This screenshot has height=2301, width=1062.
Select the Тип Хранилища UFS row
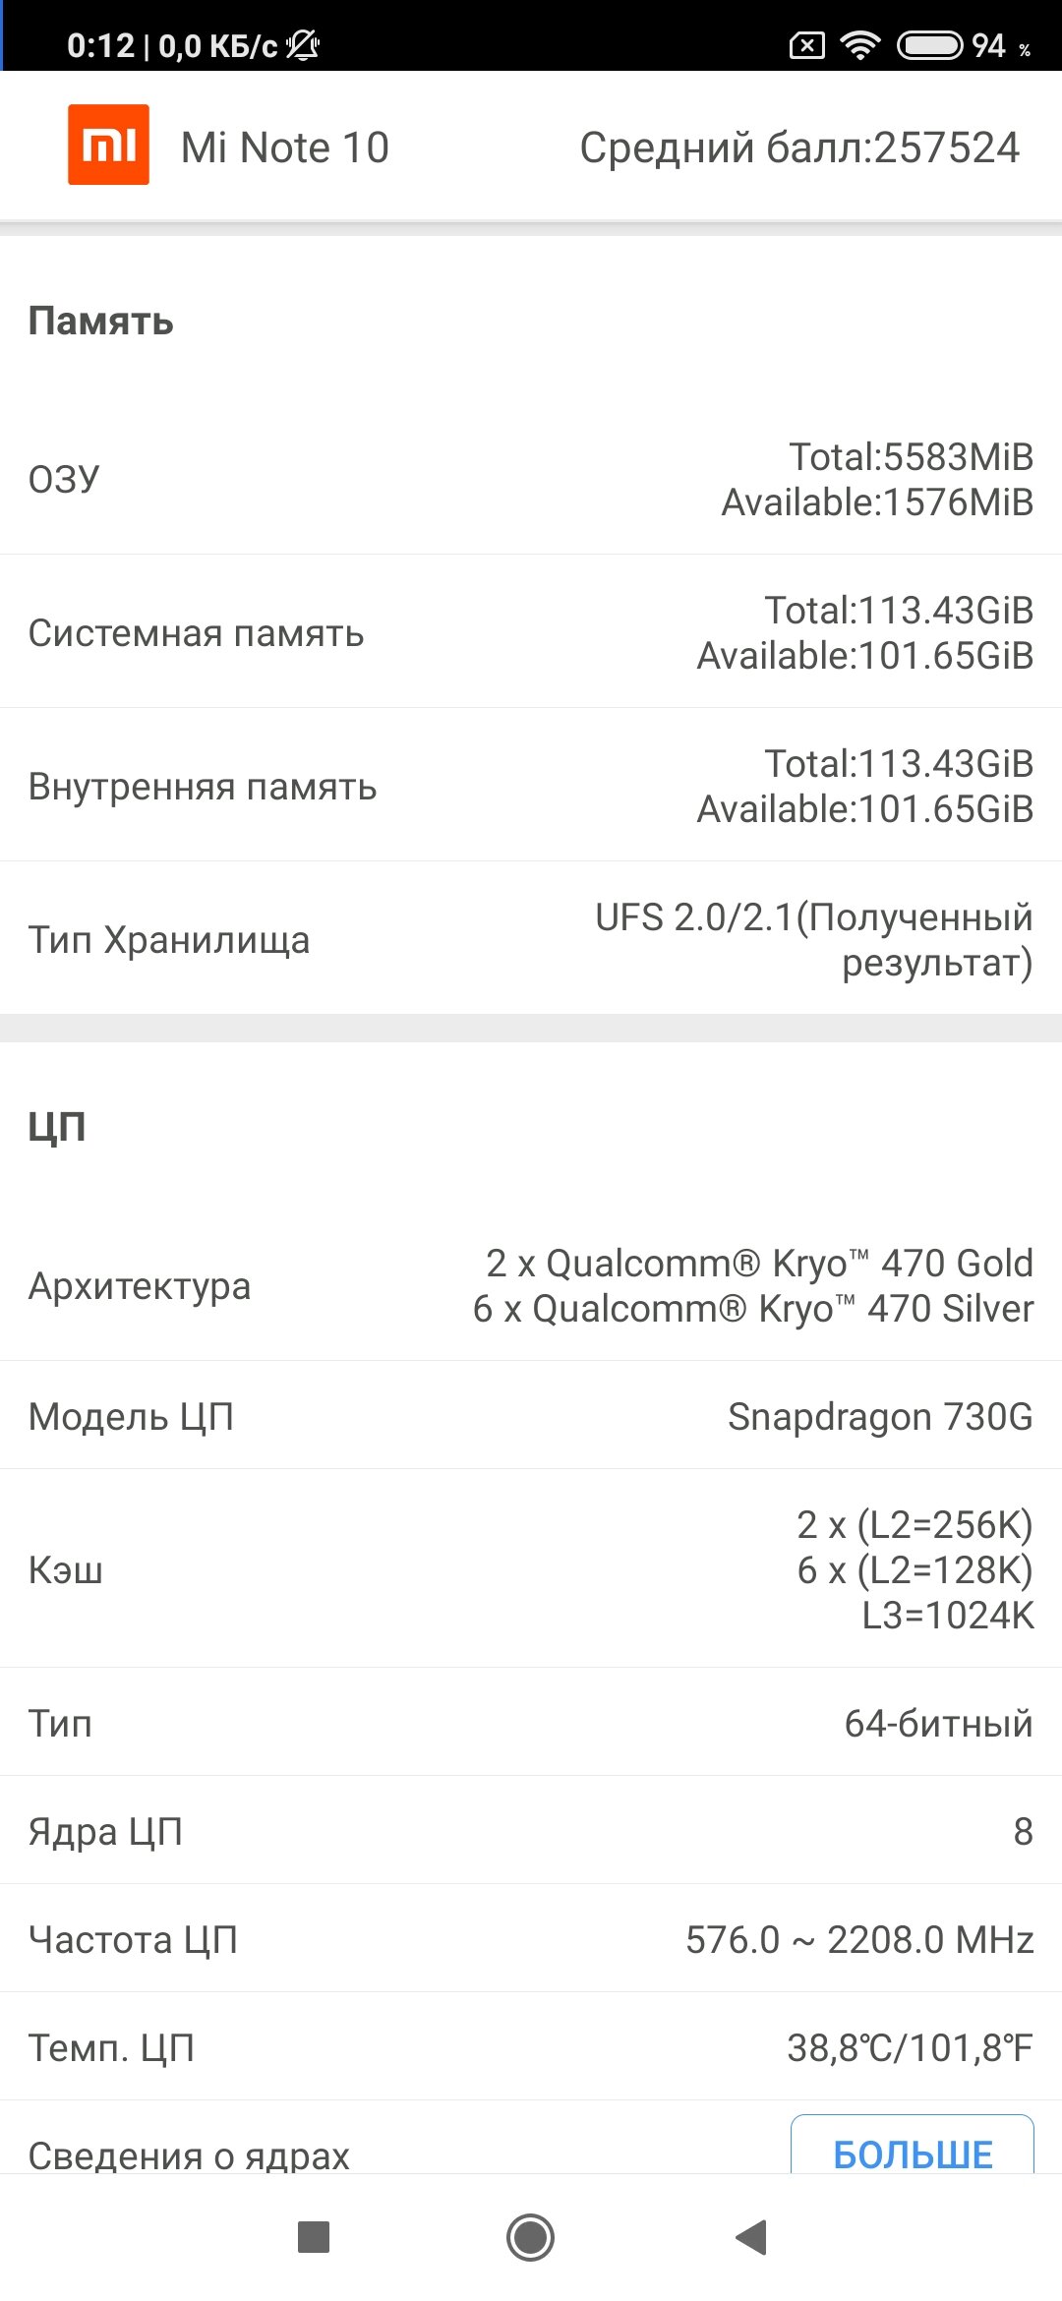point(531,939)
